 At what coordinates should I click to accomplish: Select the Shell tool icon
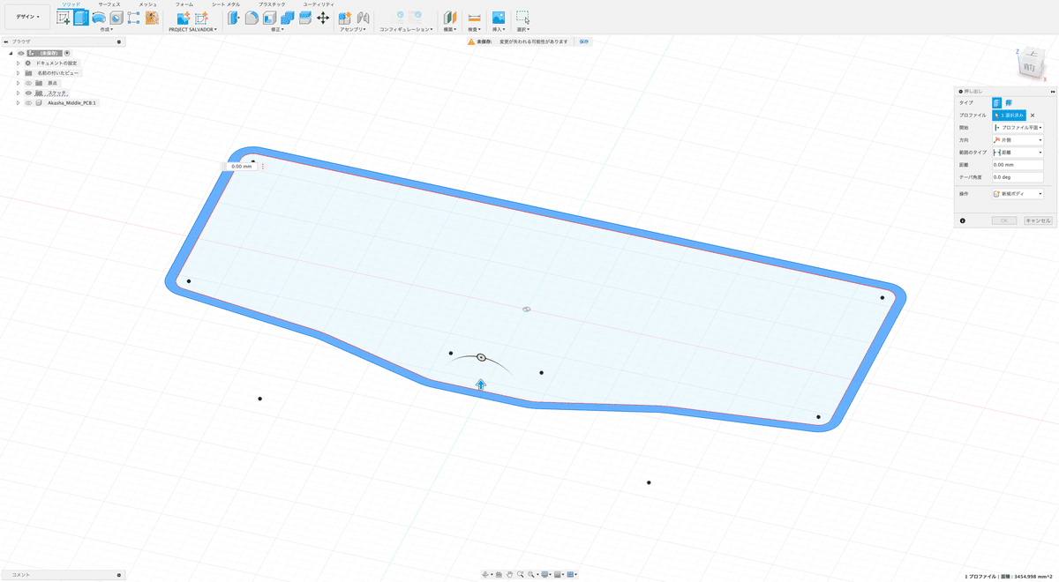[x=269, y=18]
